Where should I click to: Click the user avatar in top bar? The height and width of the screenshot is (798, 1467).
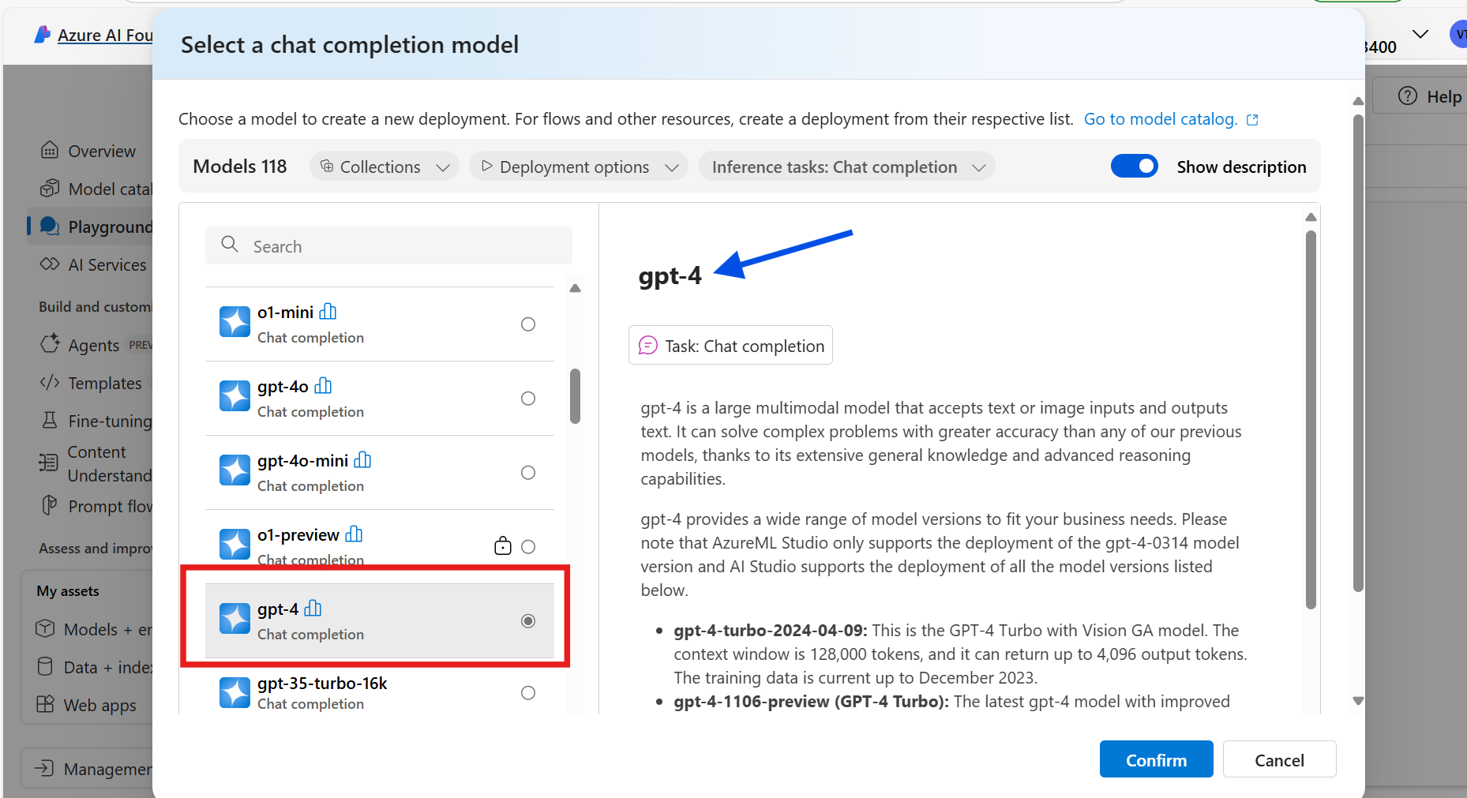1459,34
